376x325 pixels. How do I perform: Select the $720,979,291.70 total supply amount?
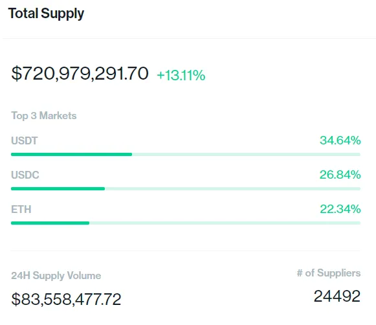80,73
